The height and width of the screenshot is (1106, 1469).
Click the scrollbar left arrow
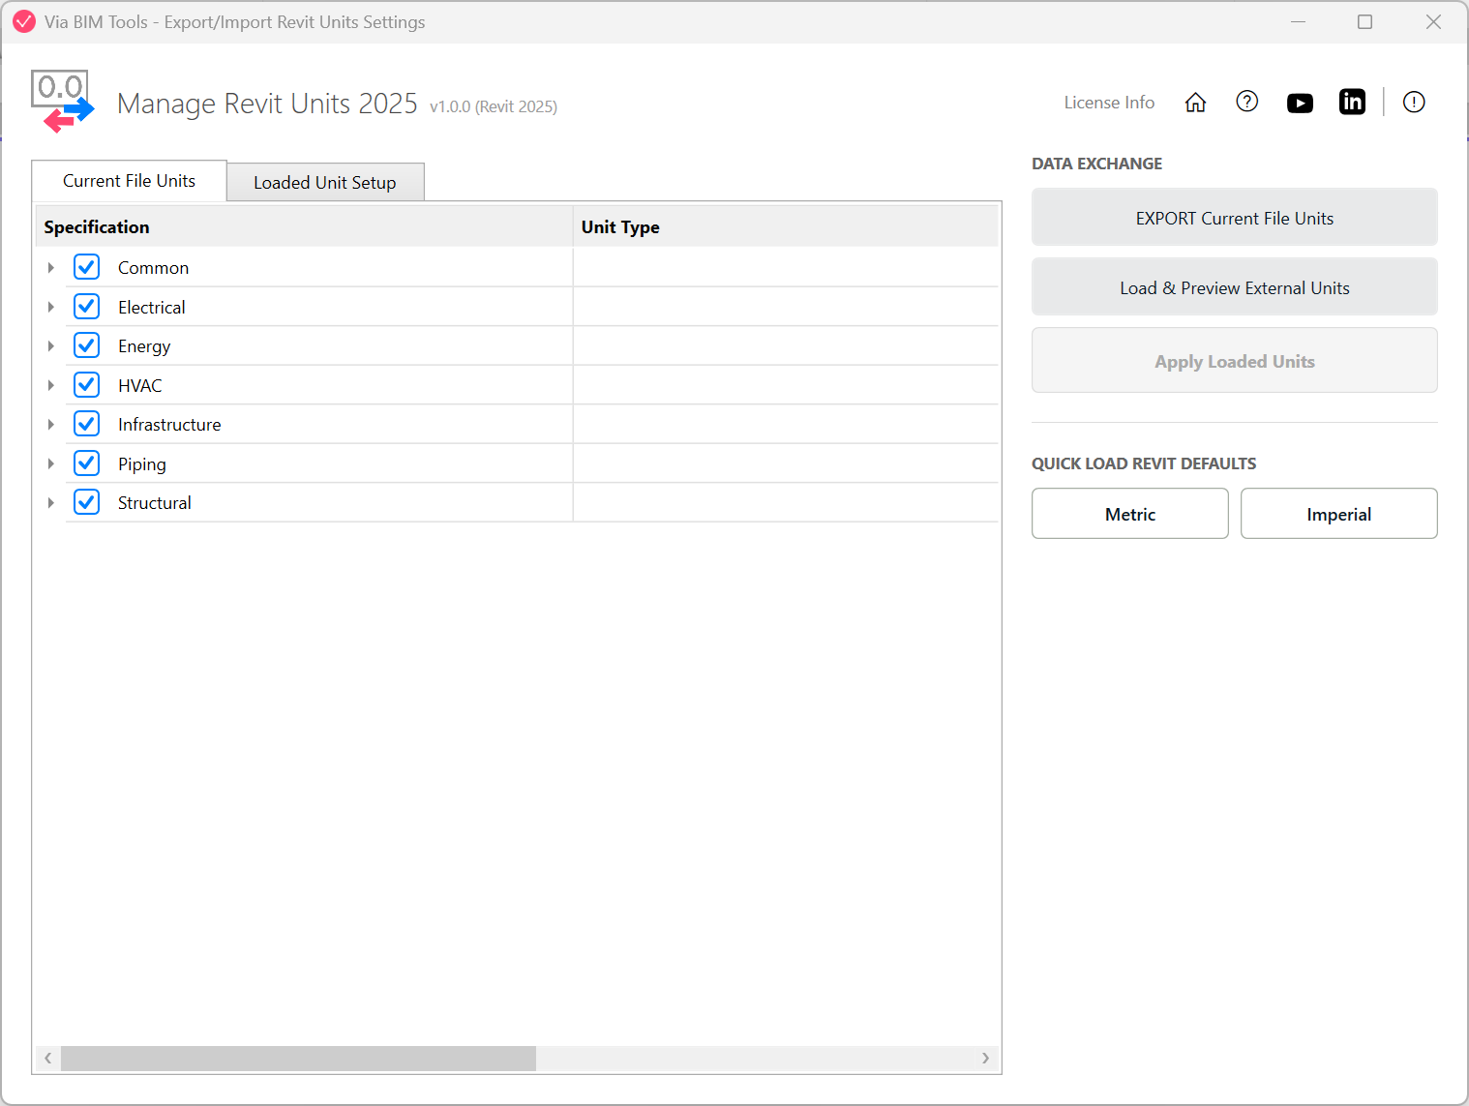click(47, 1059)
